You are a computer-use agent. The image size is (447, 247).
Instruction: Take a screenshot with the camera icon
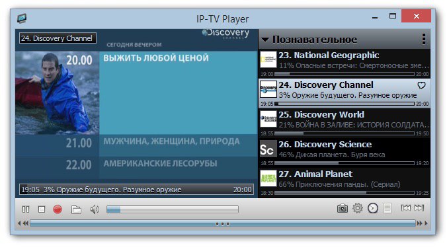342,208
